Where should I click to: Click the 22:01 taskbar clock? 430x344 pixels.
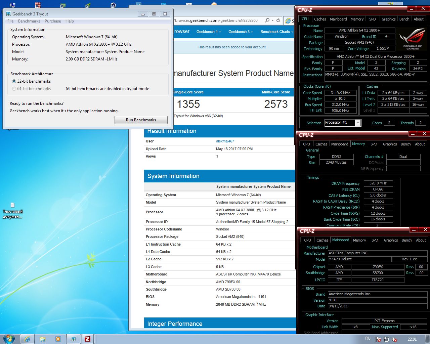412,339
